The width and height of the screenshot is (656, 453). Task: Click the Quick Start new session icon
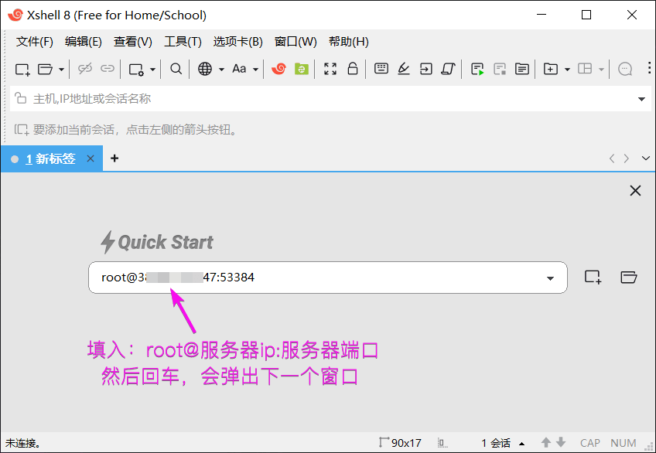(593, 278)
